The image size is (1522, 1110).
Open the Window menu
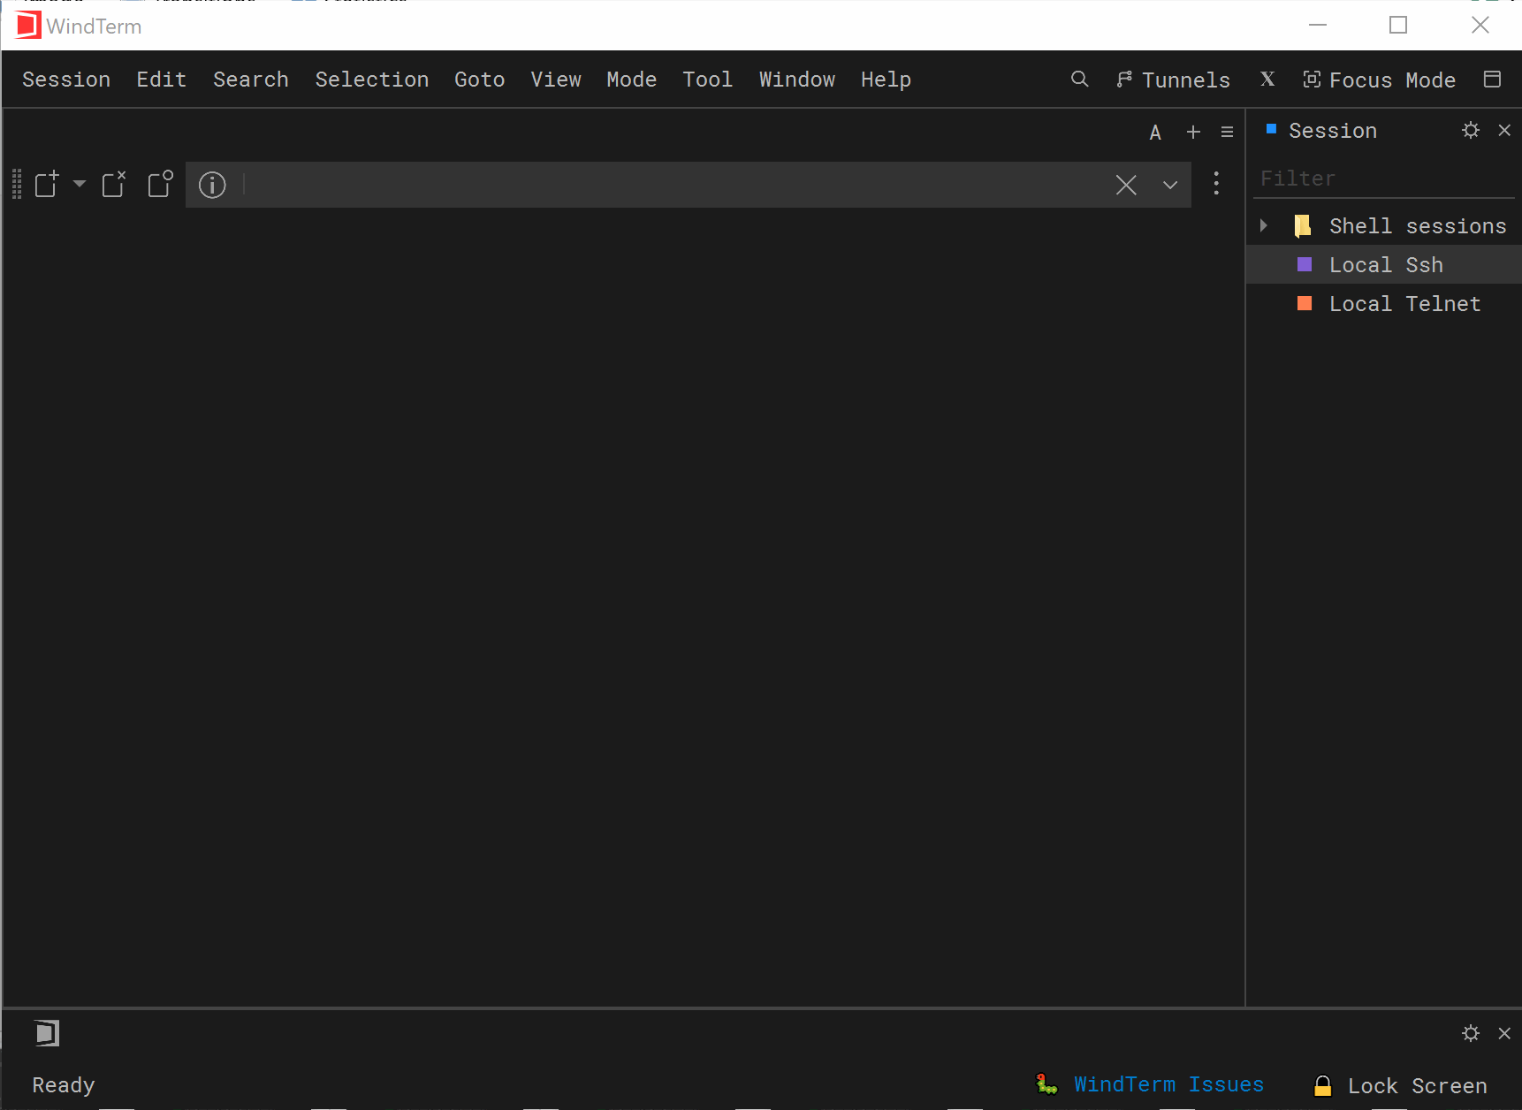796,80
